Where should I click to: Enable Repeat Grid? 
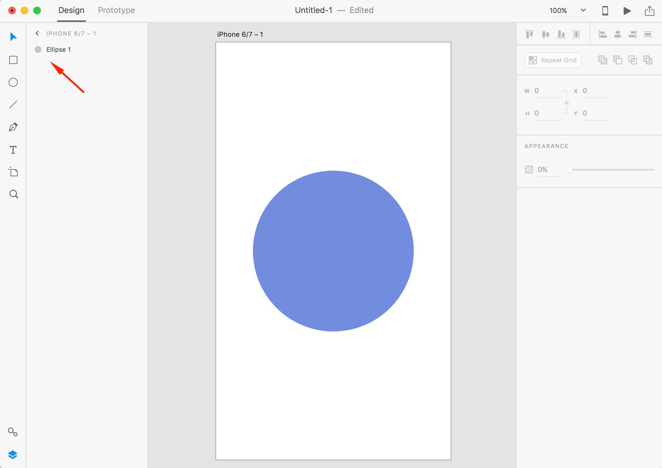coord(552,60)
